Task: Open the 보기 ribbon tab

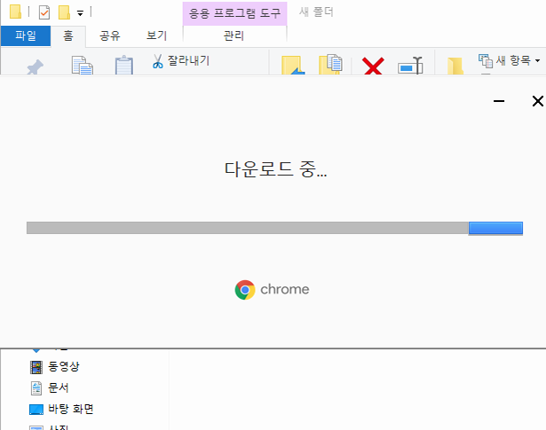Action: click(156, 35)
